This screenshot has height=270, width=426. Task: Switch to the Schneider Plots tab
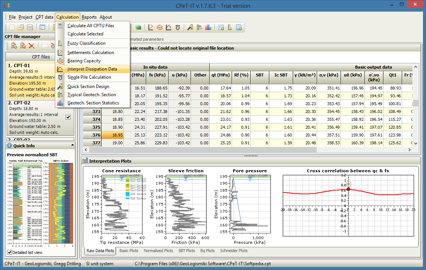[x=234, y=251]
